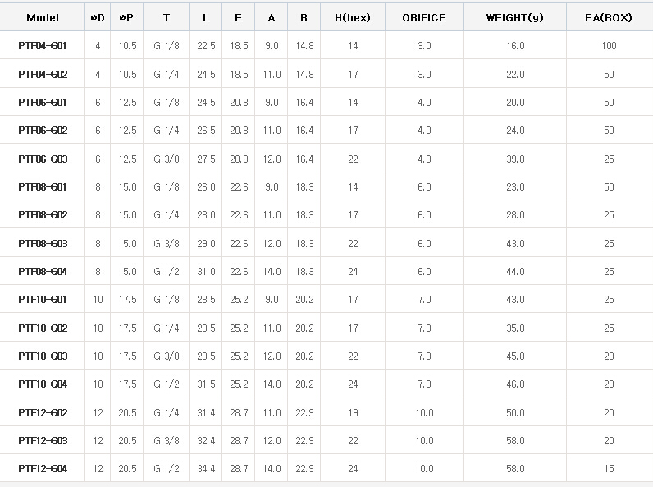Click the ORIFICE column header
The height and width of the screenshot is (487, 653).
424,17
